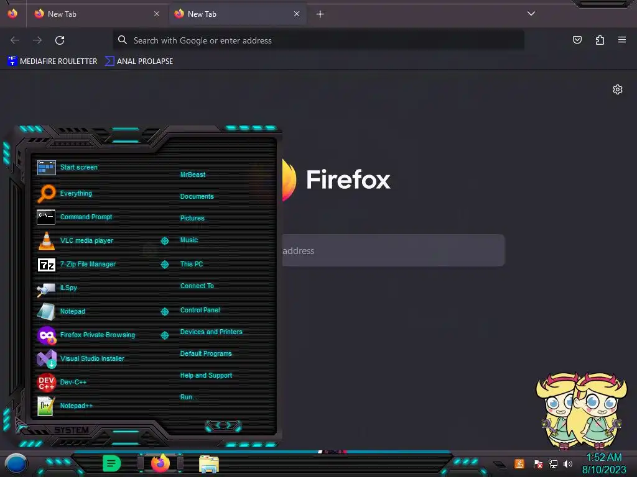Expand Firefox Private Browsing jump list

pos(164,335)
